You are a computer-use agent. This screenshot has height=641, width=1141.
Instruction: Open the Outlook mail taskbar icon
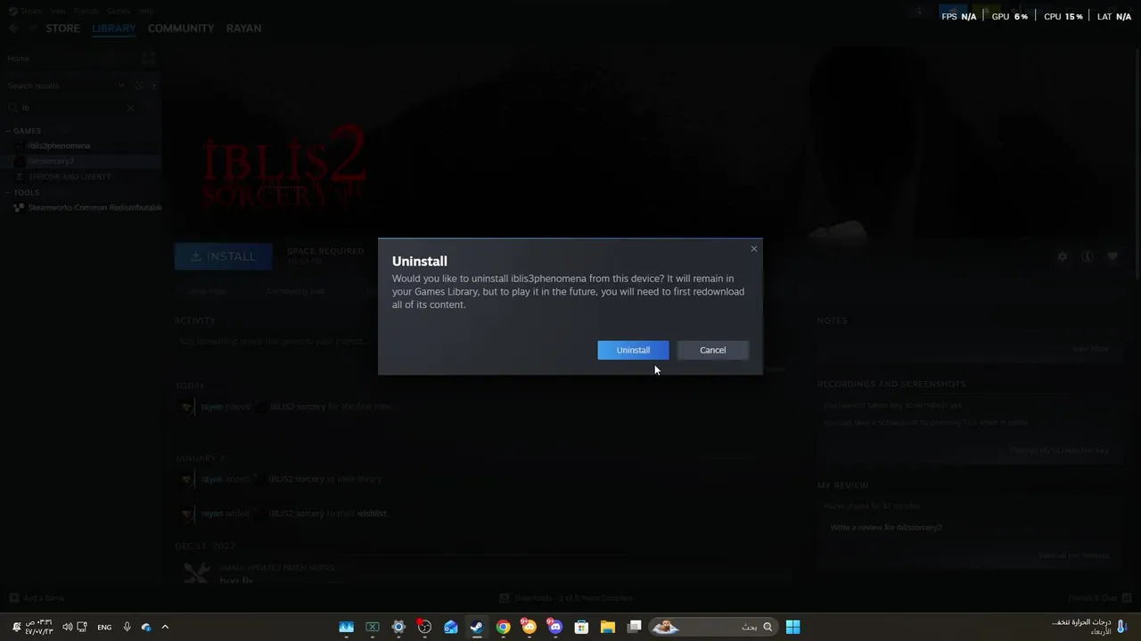point(451,627)
